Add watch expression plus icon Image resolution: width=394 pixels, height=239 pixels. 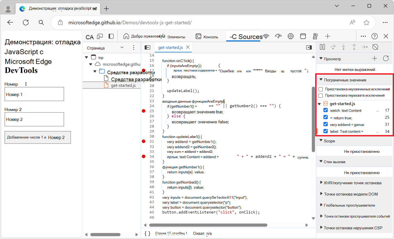[375, 58]
